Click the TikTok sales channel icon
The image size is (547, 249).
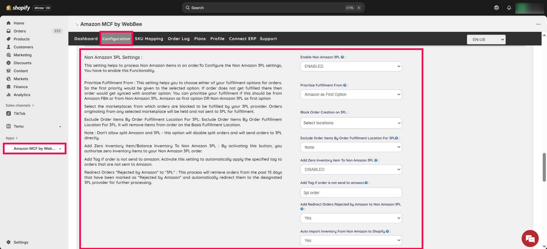coord(9,113)
